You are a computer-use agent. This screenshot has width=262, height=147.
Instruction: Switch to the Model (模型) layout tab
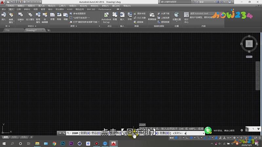point(6,137)
